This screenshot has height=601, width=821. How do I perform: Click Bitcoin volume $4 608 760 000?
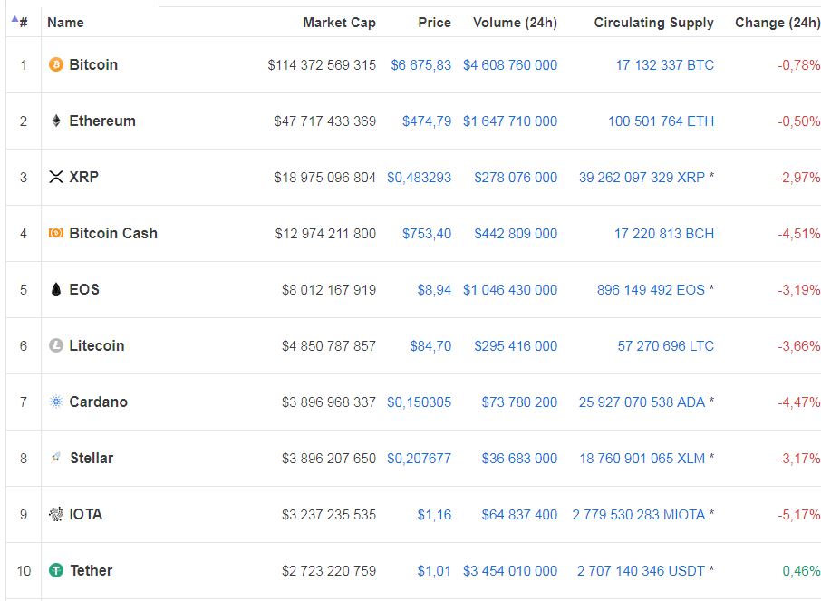[x=510, y=65]
